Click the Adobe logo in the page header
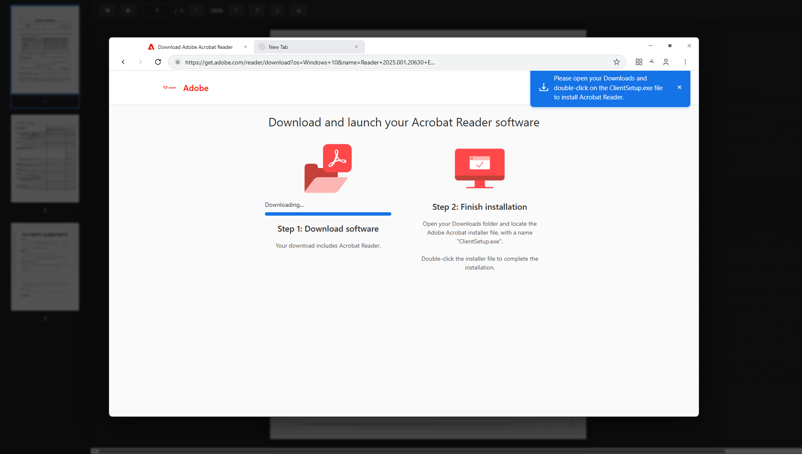The width and height of the screenshot is (802, 454). [170, 88]
